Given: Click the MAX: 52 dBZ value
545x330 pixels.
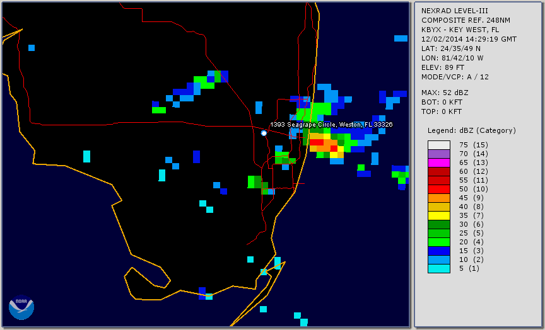Looking at the screenshot, I should tap(445, 93).
